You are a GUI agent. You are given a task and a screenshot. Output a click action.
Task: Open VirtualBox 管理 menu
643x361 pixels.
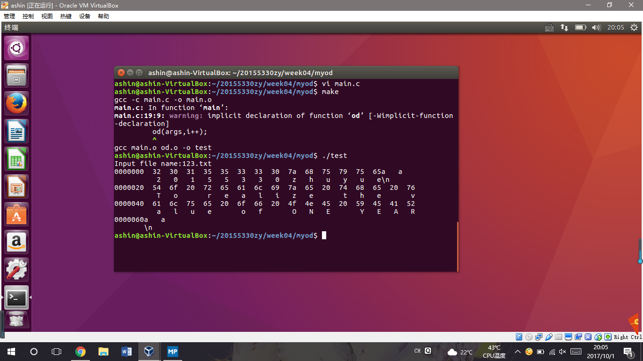click(x=9, y=16)
